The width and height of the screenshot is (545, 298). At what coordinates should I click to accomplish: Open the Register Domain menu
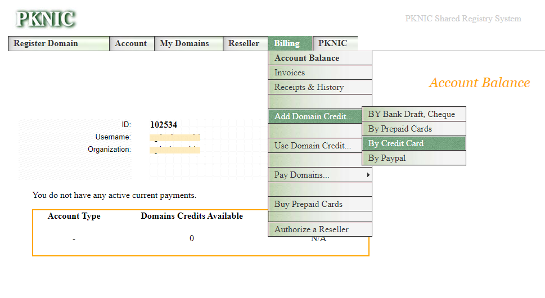pyautogui.click(x=58, y=43)
